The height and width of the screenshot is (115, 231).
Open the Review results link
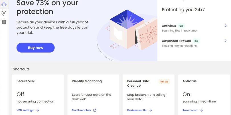137,110
